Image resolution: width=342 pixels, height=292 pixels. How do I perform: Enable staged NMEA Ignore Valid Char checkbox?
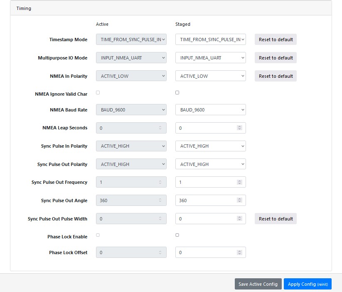[x=177, y=93]
